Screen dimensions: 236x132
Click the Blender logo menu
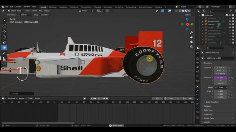[x=3, y=7]
